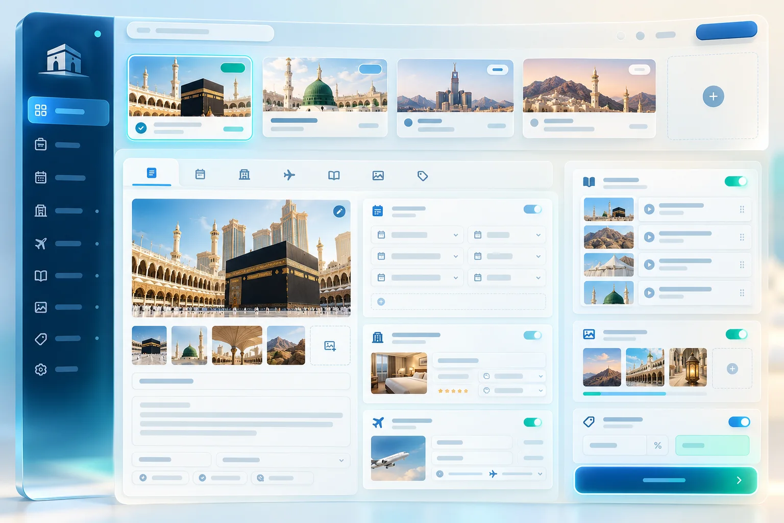Switch to the open-book tab
The height and width of the screenshot is (523, 784).
tap(334, 176)
